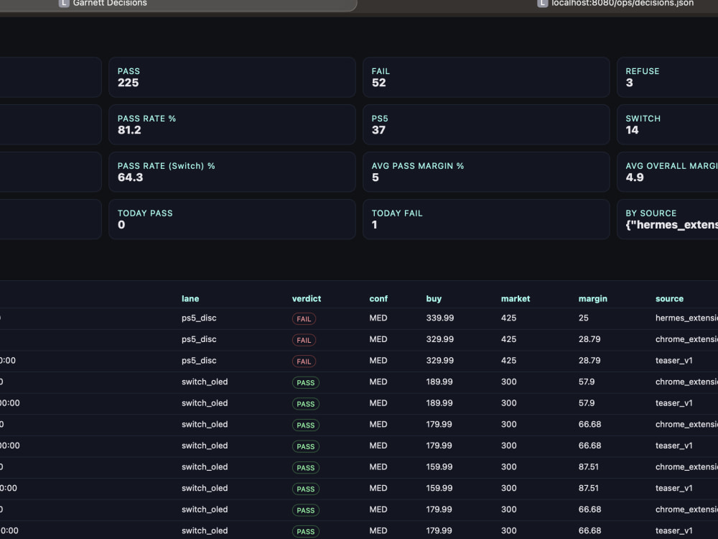Click chrome_extension source in ps5_disc row
Screen dimensions: 718x539
[x=686, y=339]
